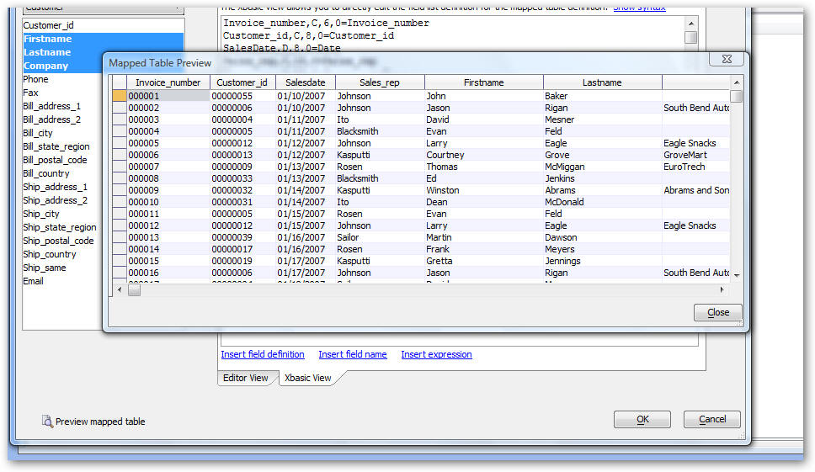Viewport: 815px width, 472px height.
Task: Click the Blacksmith sales rep cell for 000004
Action: (x=380, y=131)
